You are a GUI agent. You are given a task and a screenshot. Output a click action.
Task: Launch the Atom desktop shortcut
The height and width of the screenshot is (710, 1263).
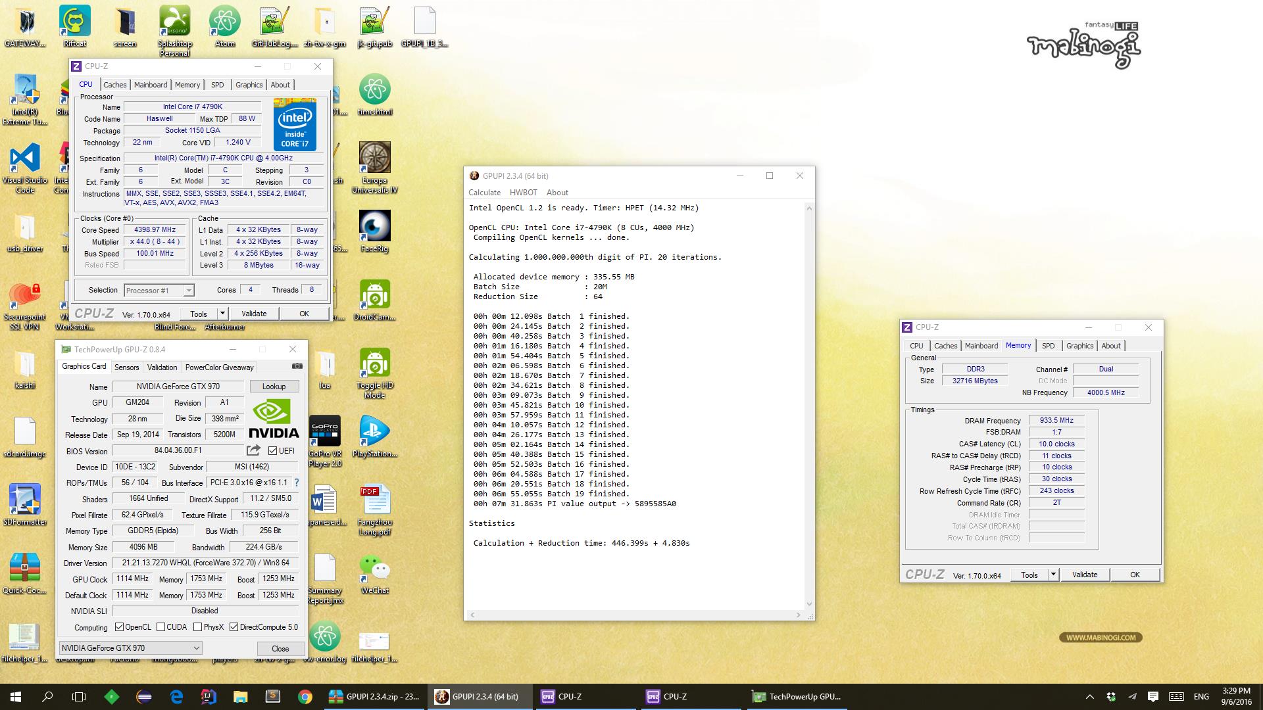[225, 26]
